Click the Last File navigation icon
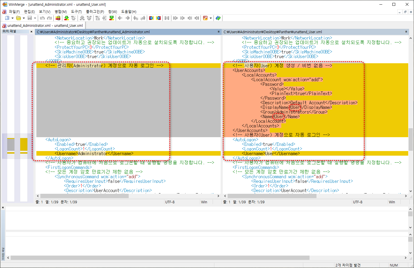The width and height of the screenshot is (414, 268). pos(197,18)
